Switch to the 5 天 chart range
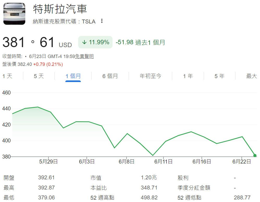 pos(39,76)
